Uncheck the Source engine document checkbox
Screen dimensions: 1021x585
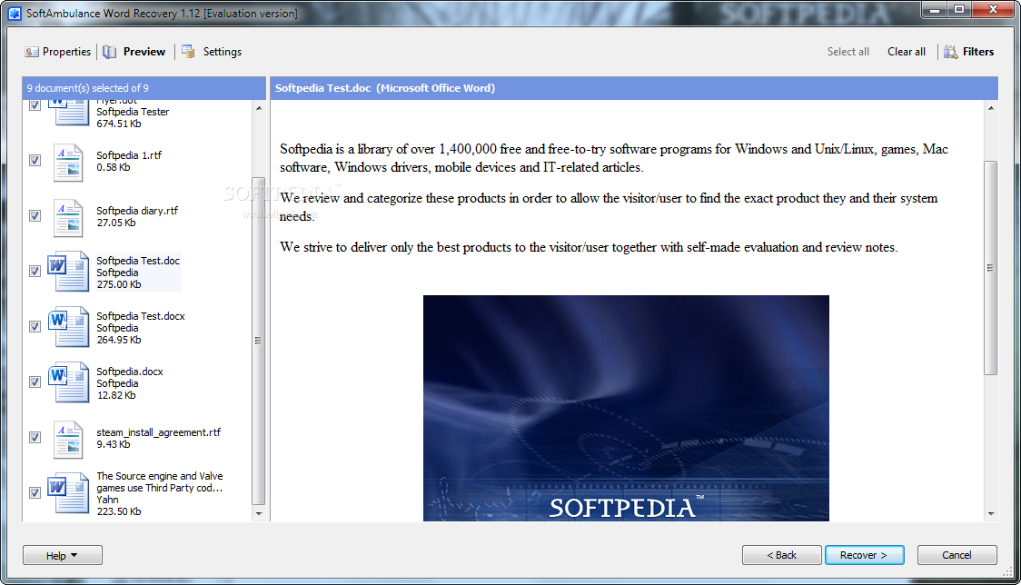point(35,492)
